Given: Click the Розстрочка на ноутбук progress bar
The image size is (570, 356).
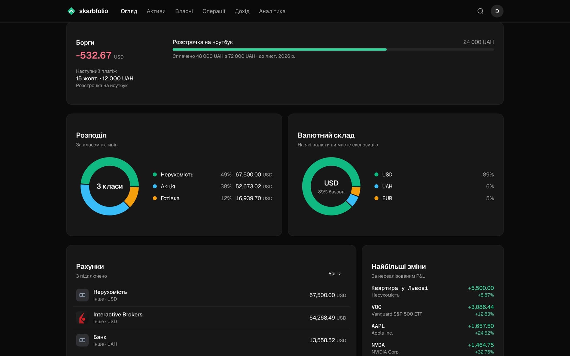Looking at the screenshot, I should (333, 50).
